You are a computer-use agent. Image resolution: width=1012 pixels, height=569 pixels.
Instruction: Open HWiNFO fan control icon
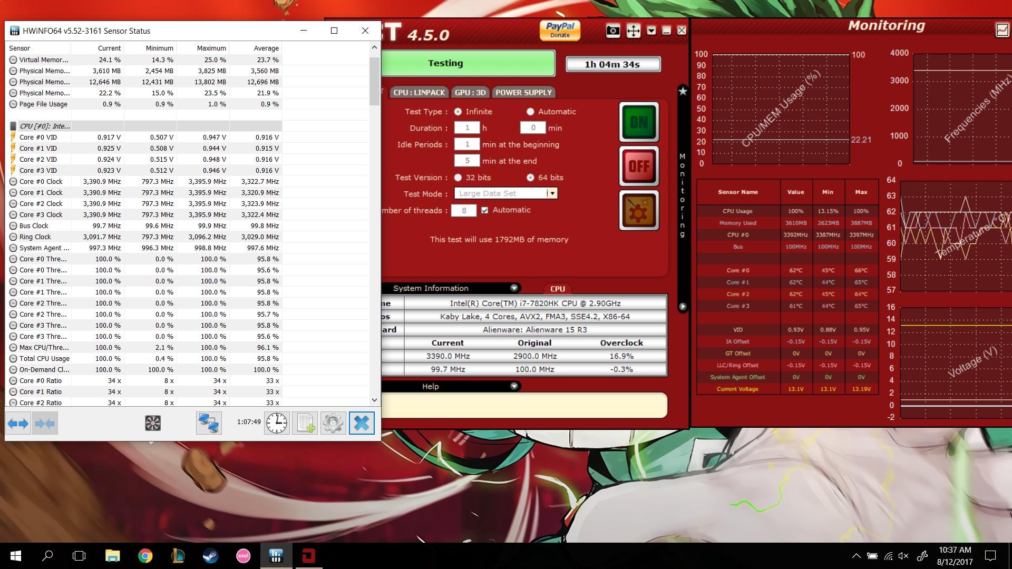coord(153,423)
